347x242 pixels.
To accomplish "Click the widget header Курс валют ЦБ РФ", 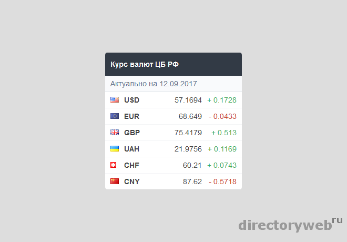I will (x=145, y=64).
